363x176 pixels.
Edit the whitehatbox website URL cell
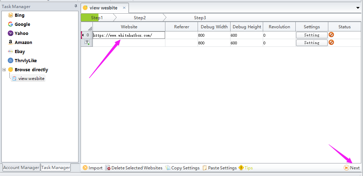(x=129, y=35)
